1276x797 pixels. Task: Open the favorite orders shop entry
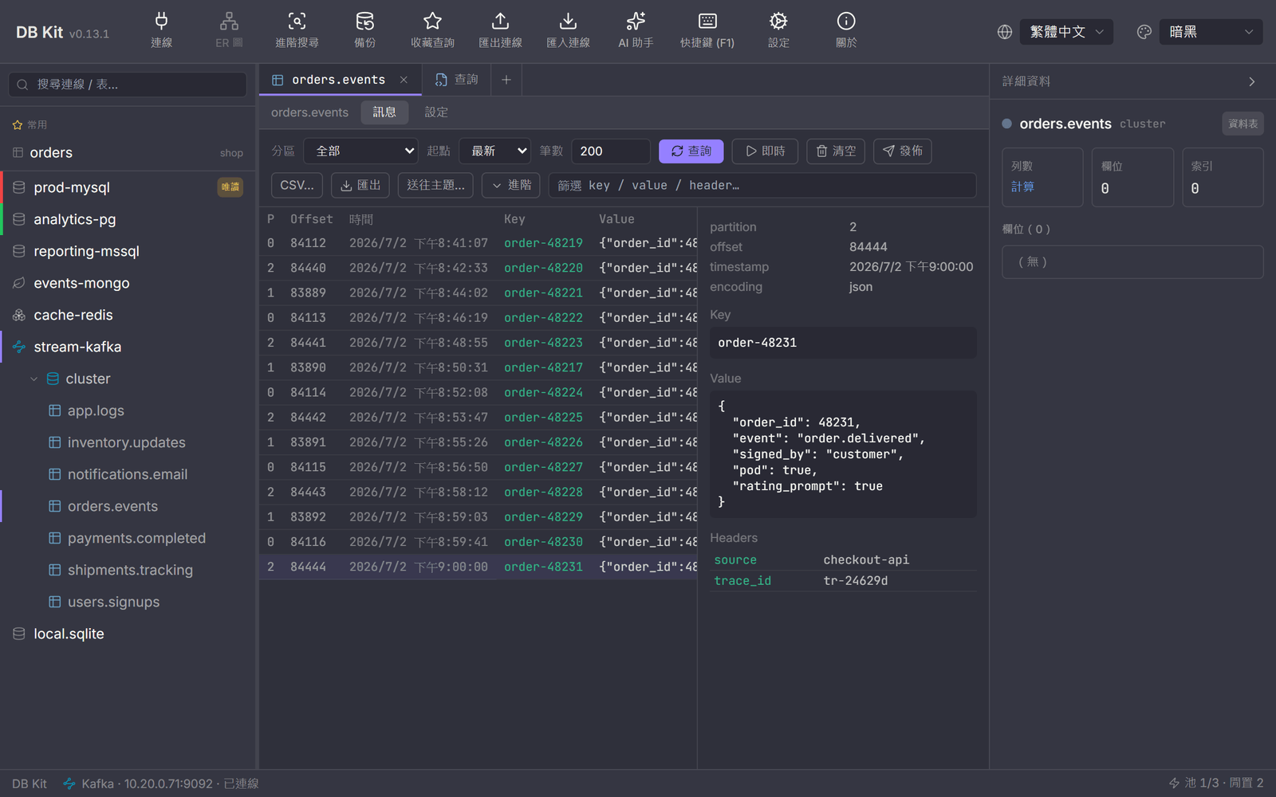[x=128, y=152]
